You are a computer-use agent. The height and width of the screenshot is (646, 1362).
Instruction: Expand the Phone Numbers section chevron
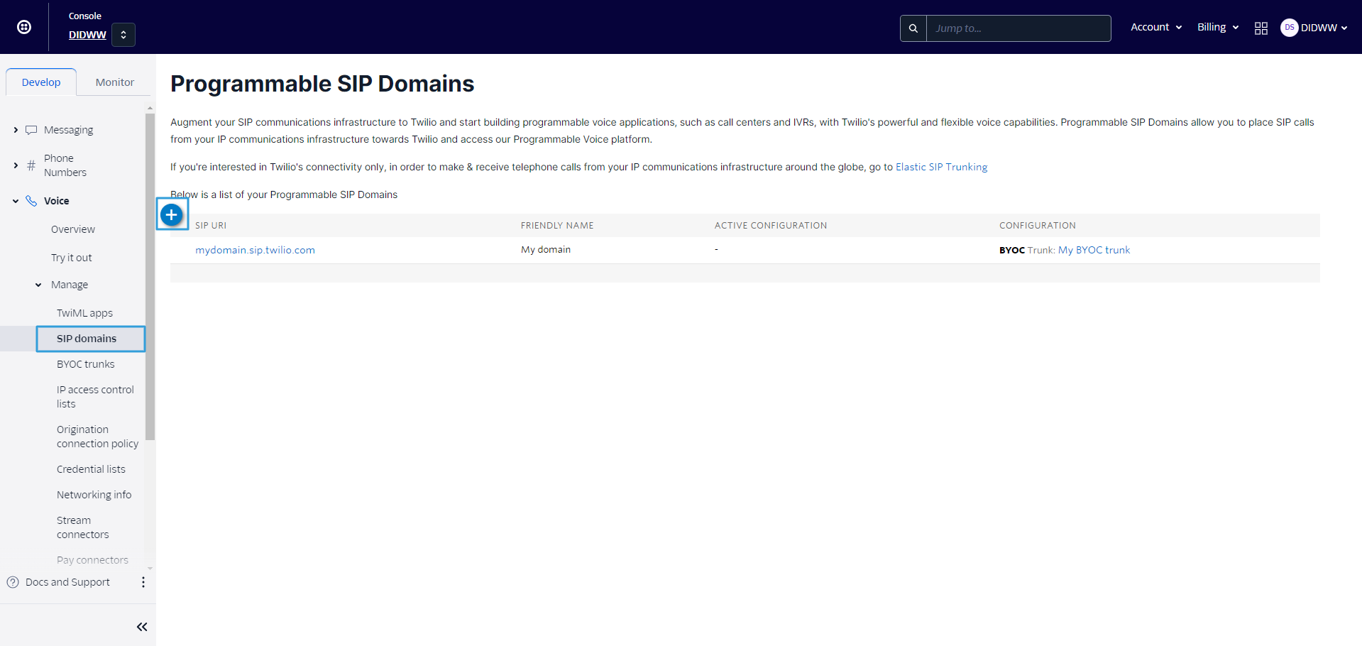(x=16, y=165)
